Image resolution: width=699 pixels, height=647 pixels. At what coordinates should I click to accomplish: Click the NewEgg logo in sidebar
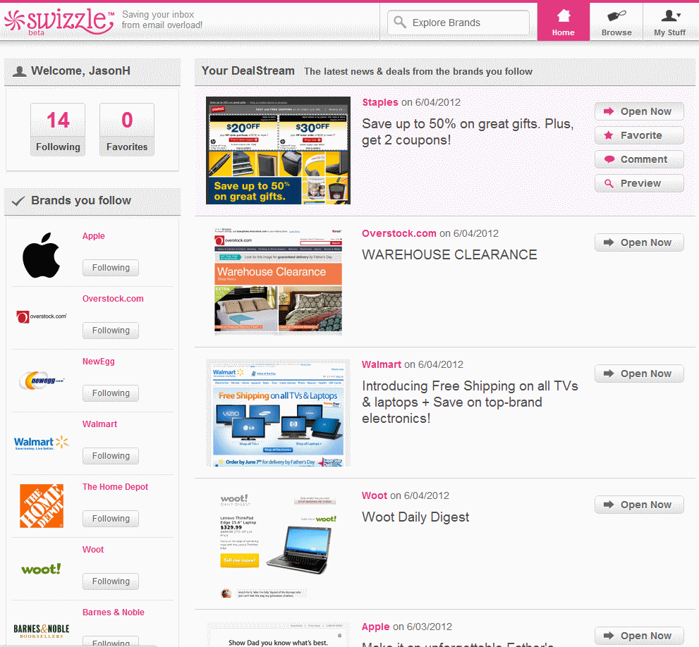pos(42,381)
